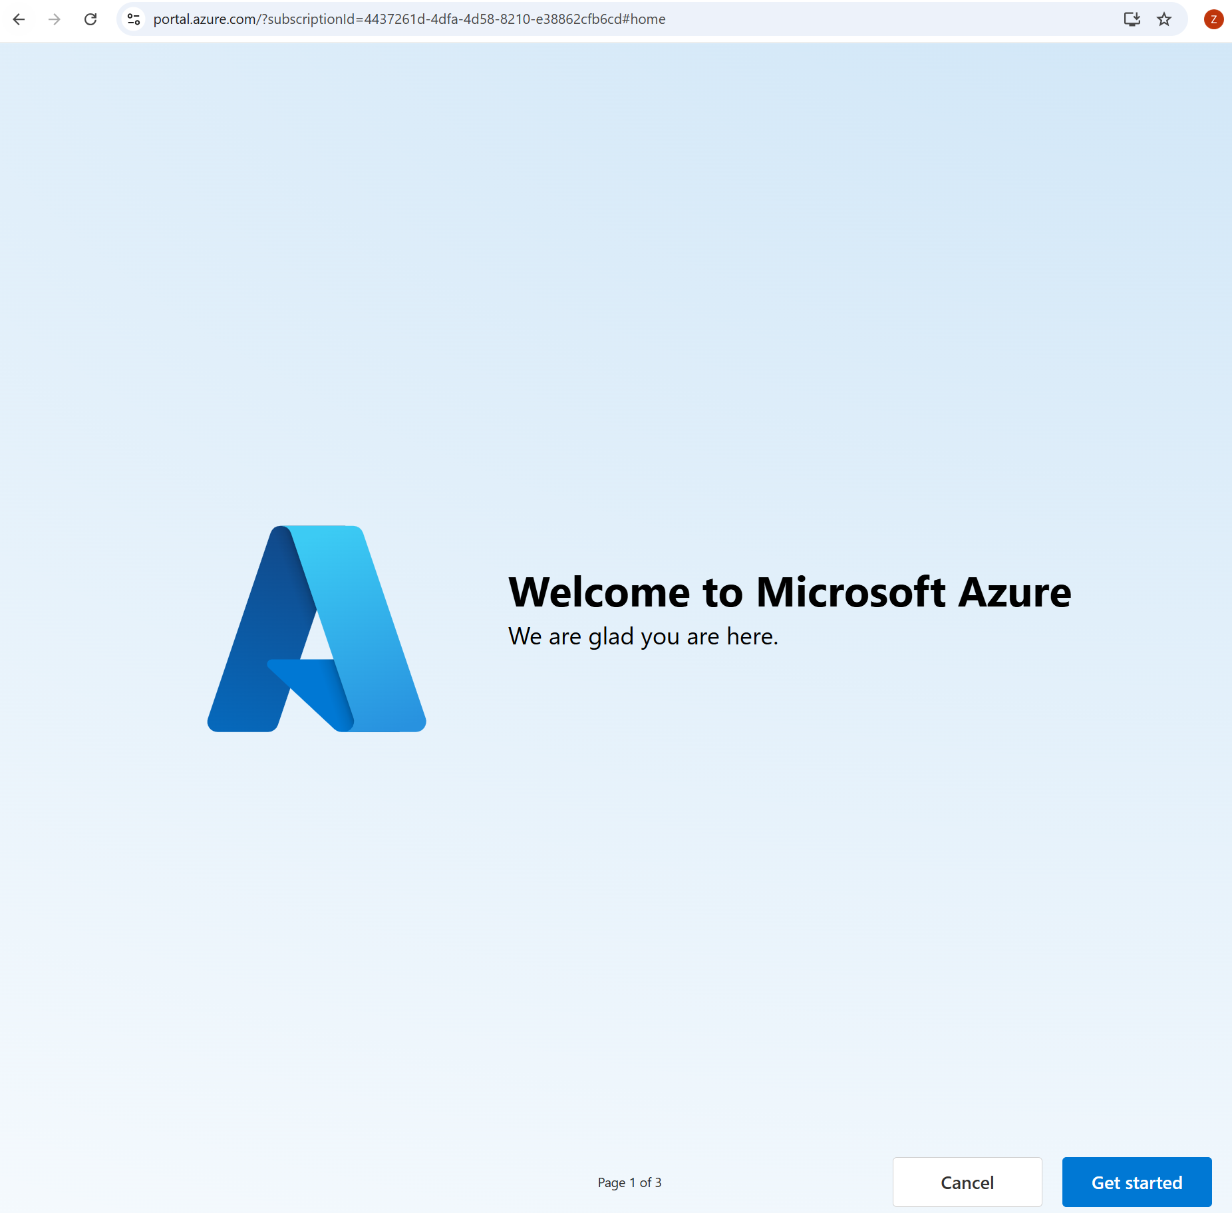Click the 'Page 1 of 3' indicator

tap(629, 1182)
